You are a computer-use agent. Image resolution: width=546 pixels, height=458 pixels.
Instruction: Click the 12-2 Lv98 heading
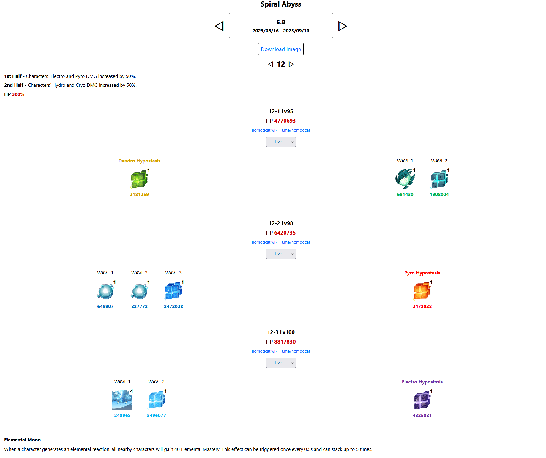[281, 223]
